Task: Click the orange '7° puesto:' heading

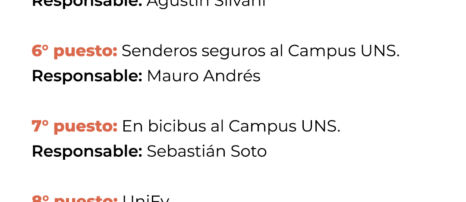Action: point(74,126)
